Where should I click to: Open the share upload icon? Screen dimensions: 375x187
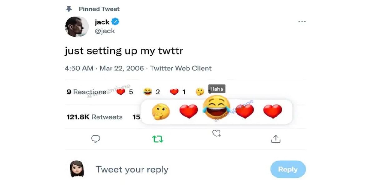tap(276, 139)
